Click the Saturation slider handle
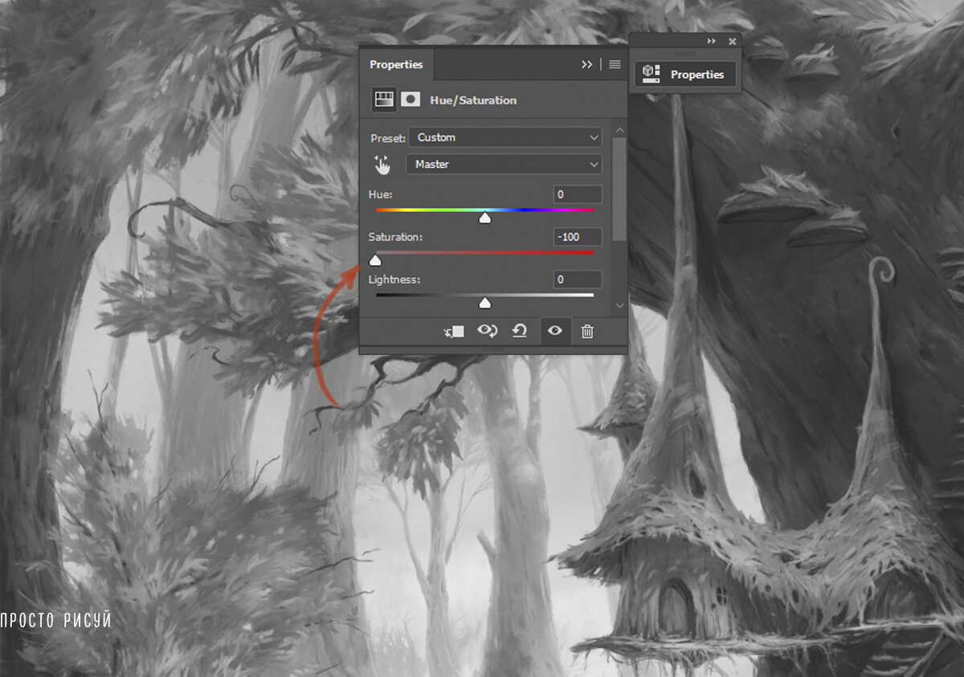The image size is (964, 677). point(375,260)
